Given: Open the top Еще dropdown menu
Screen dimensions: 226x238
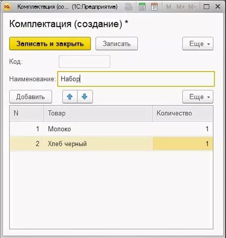Looking at the screenshot, I should coord(198,44).
